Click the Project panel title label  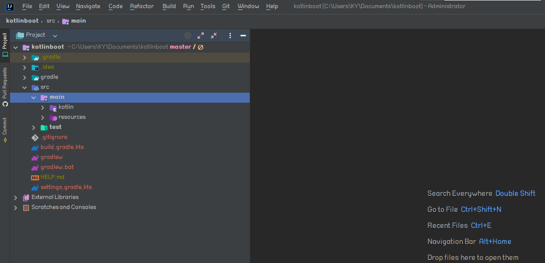[36, 35]
